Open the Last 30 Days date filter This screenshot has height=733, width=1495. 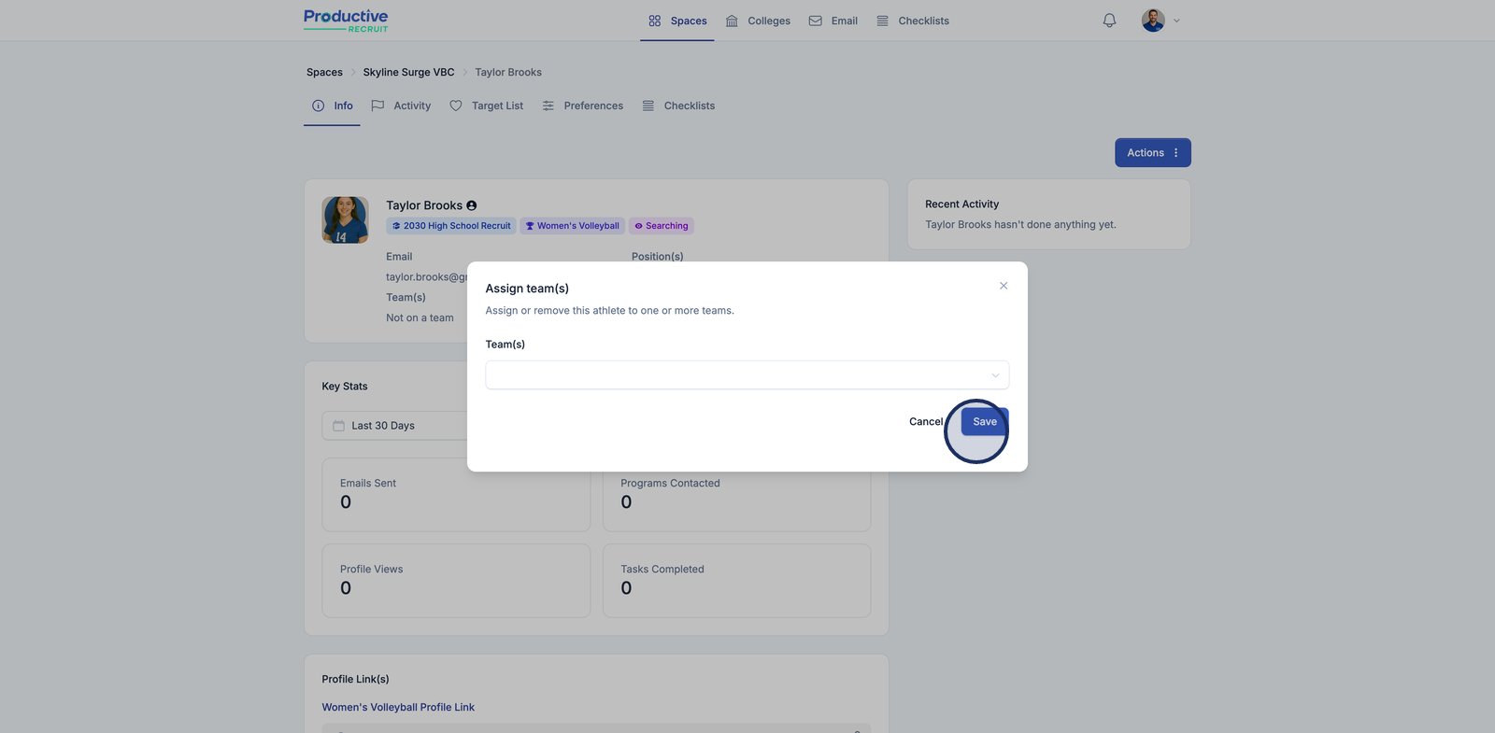click(x=394, y=426)
